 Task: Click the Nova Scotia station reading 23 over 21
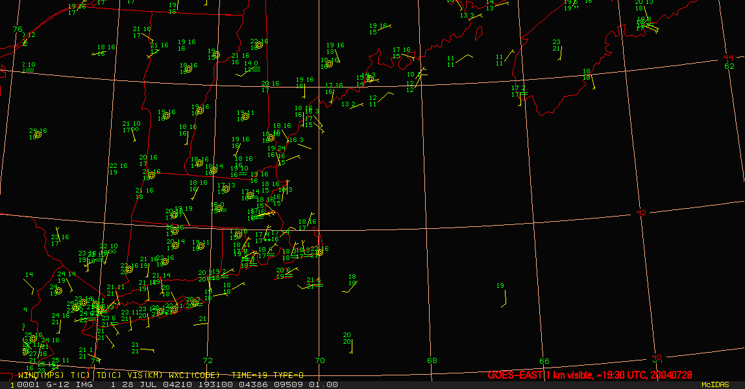pyautogui.click(x=557, y=45)
